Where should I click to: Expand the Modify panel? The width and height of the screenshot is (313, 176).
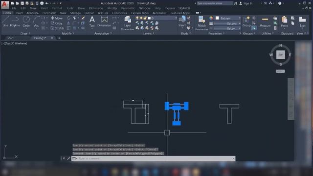68,33
